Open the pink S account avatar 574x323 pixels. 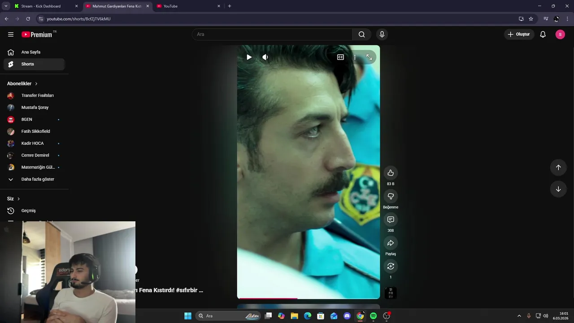[560, 34]
